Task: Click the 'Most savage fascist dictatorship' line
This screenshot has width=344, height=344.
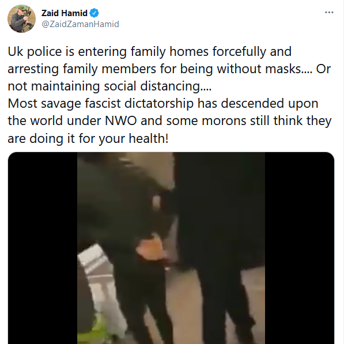Action: [x=101, y=104]
